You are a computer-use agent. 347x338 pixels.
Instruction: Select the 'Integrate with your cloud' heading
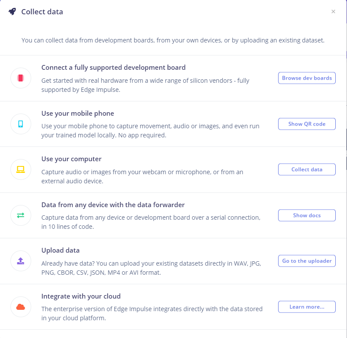click(x=81, y=296)
